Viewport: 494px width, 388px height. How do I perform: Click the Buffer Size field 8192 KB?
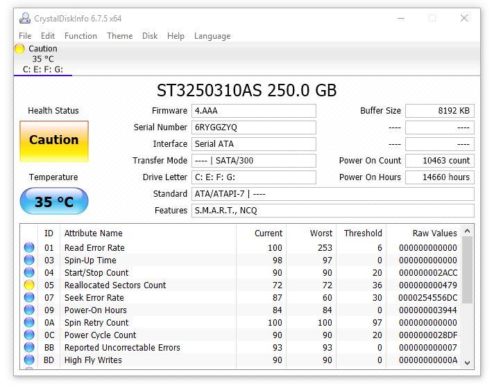(439, 111)
